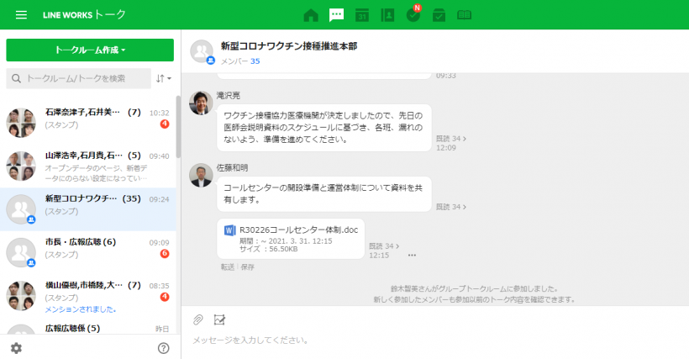Click the attach file paperclip icon
Image resolution: width=689 pixels, height=359 pixels.
point(198,319)
